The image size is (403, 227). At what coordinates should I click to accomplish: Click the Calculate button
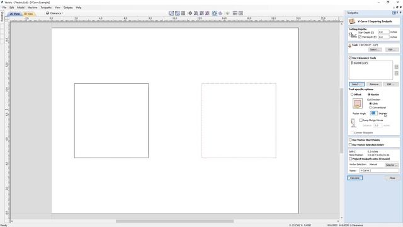click(355, 178)
